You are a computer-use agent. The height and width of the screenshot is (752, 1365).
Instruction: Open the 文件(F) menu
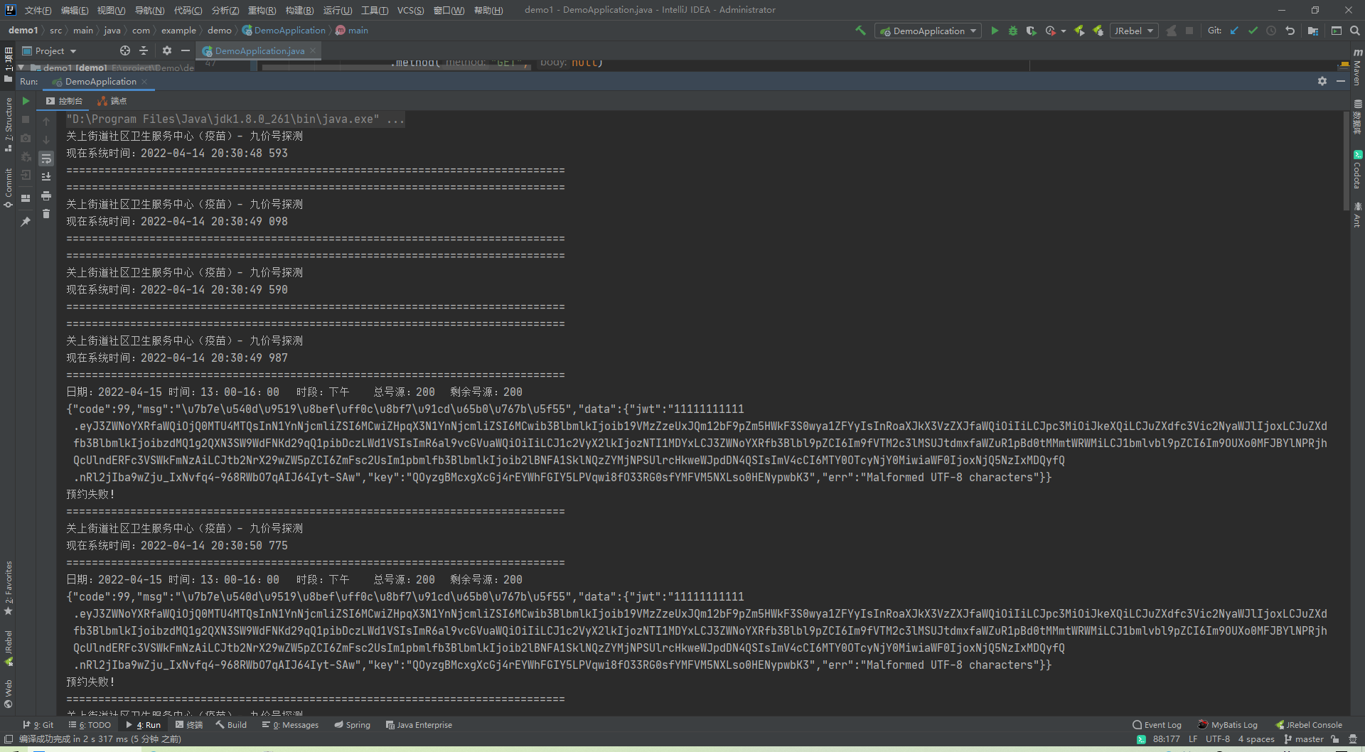(x=38, y=10)
